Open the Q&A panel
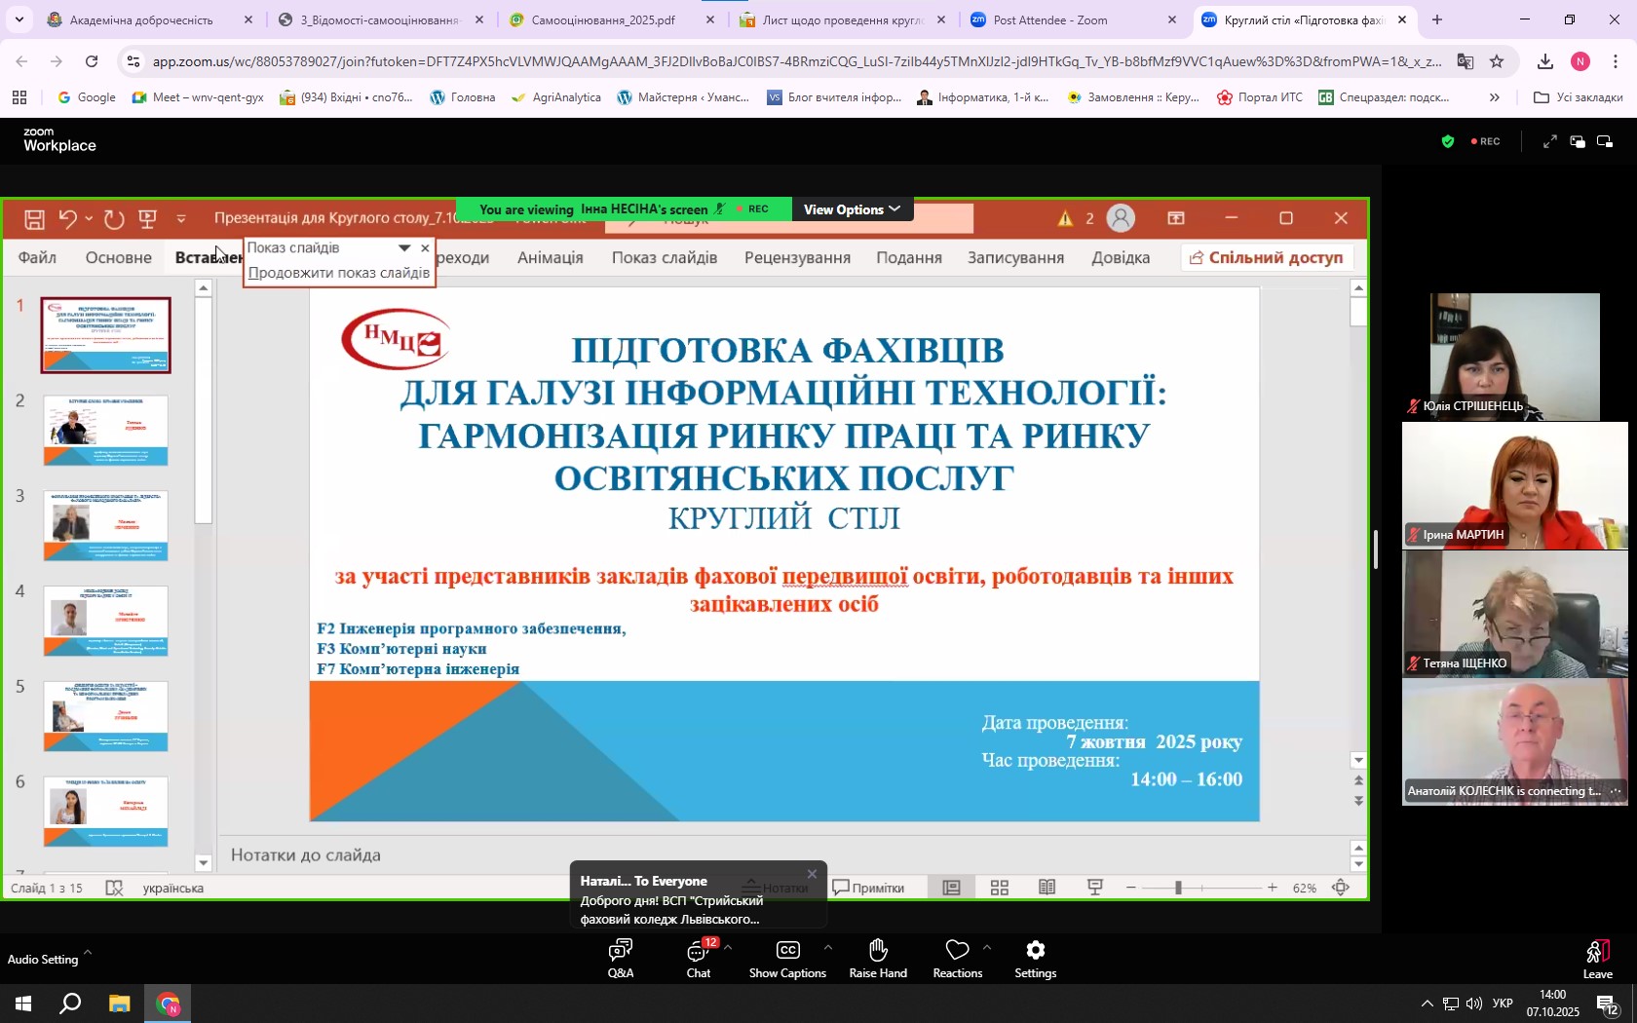Viewport: 1637px width, 1023px height. pos(620,958)
